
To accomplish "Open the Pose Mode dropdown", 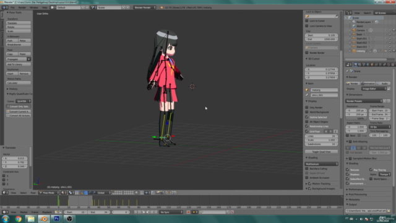I will pyautogui.click(x=49, y=193).
